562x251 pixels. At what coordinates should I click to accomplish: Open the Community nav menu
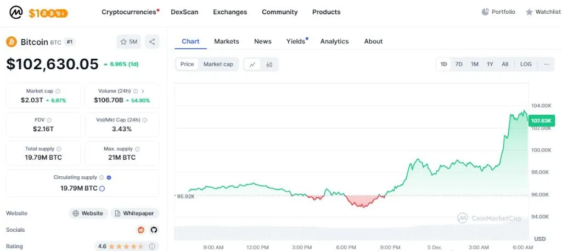click(279, 12)
